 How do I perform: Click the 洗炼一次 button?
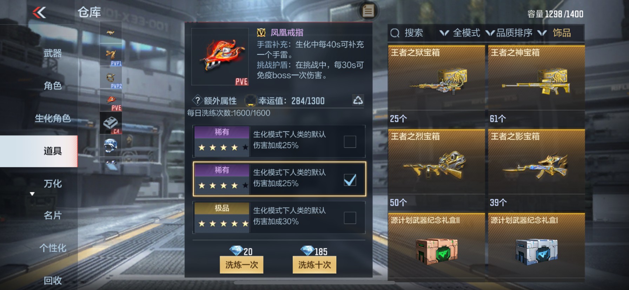click(x=241, y=265)
